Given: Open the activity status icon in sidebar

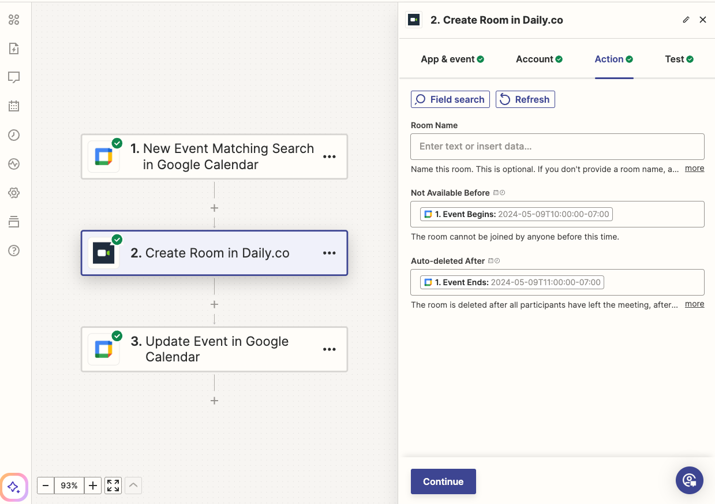Looking at the screenshot, I should pos(14,164).
